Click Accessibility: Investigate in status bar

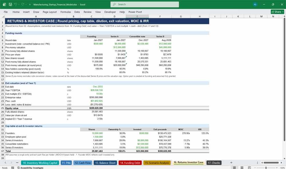tap(30, 168)
